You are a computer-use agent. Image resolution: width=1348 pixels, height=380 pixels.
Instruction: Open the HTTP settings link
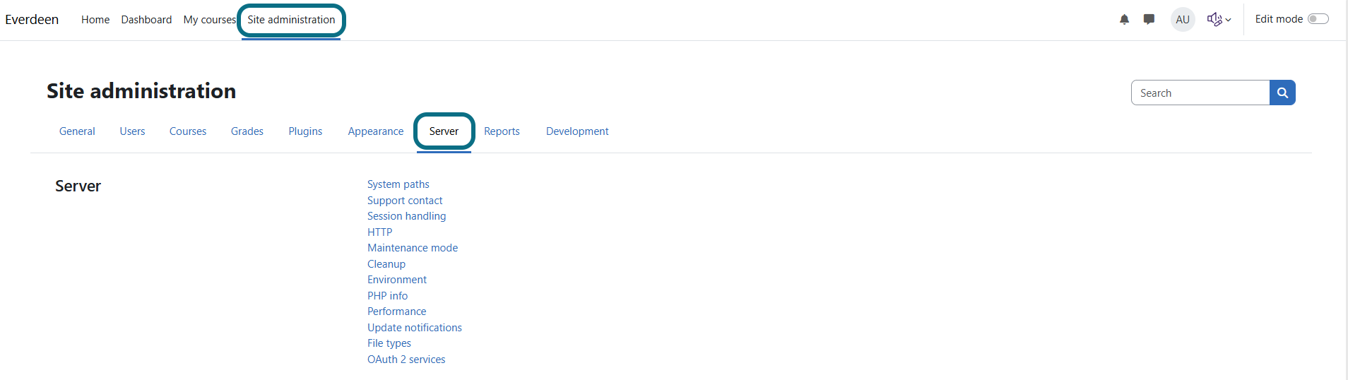[380, 232]
